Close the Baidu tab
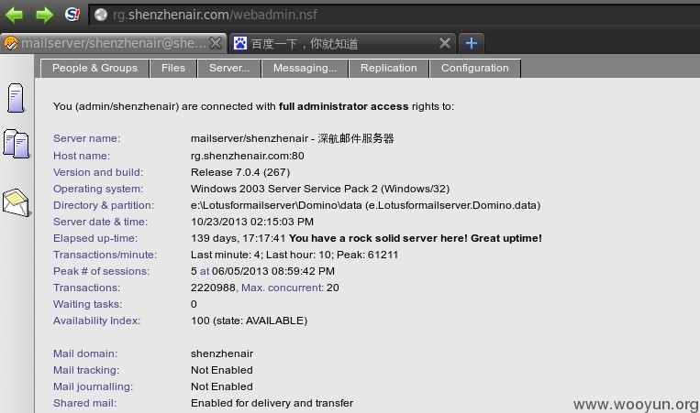This screenshot has width=700, height=413. pyautogui.click(x=445, y=43)
